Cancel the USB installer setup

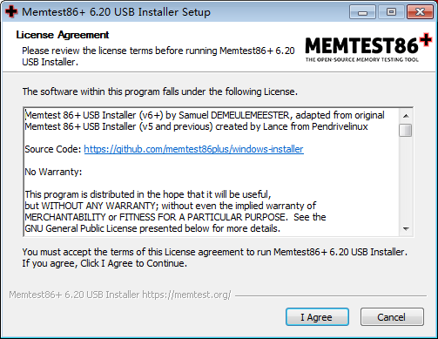pyautogui.click(x=392, y=317)
